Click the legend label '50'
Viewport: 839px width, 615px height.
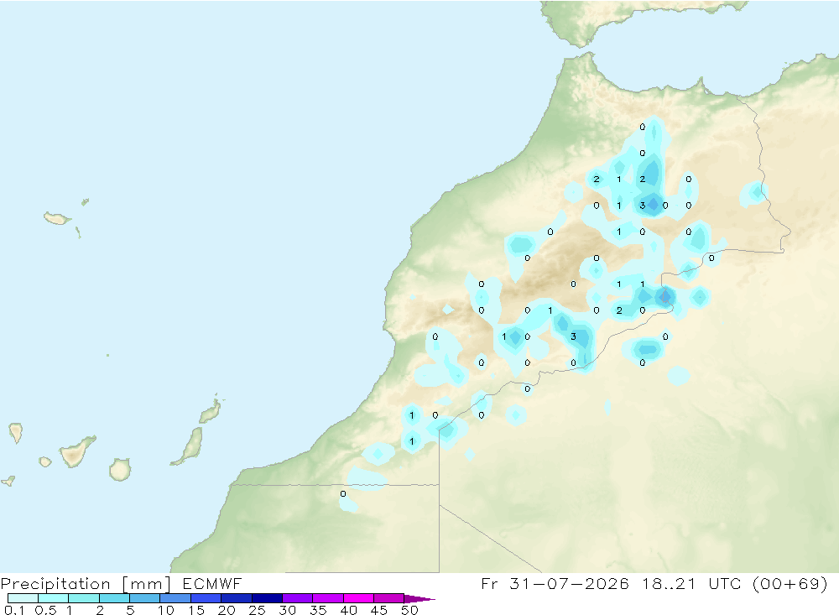click(410, 610)
